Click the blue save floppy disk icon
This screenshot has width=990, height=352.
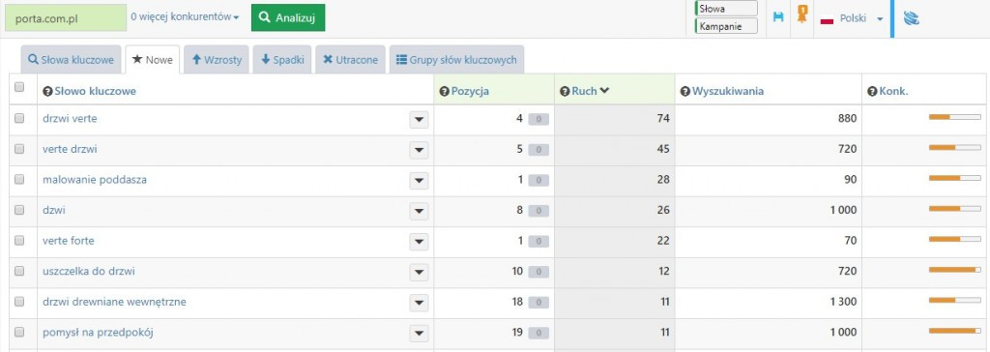pos(778,17)
